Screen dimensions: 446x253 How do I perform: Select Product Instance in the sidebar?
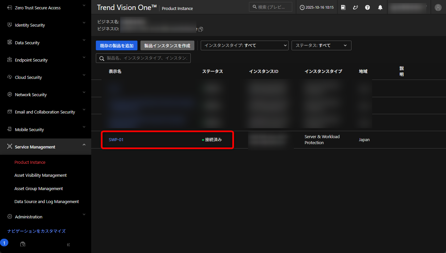(x=30, y=162)
